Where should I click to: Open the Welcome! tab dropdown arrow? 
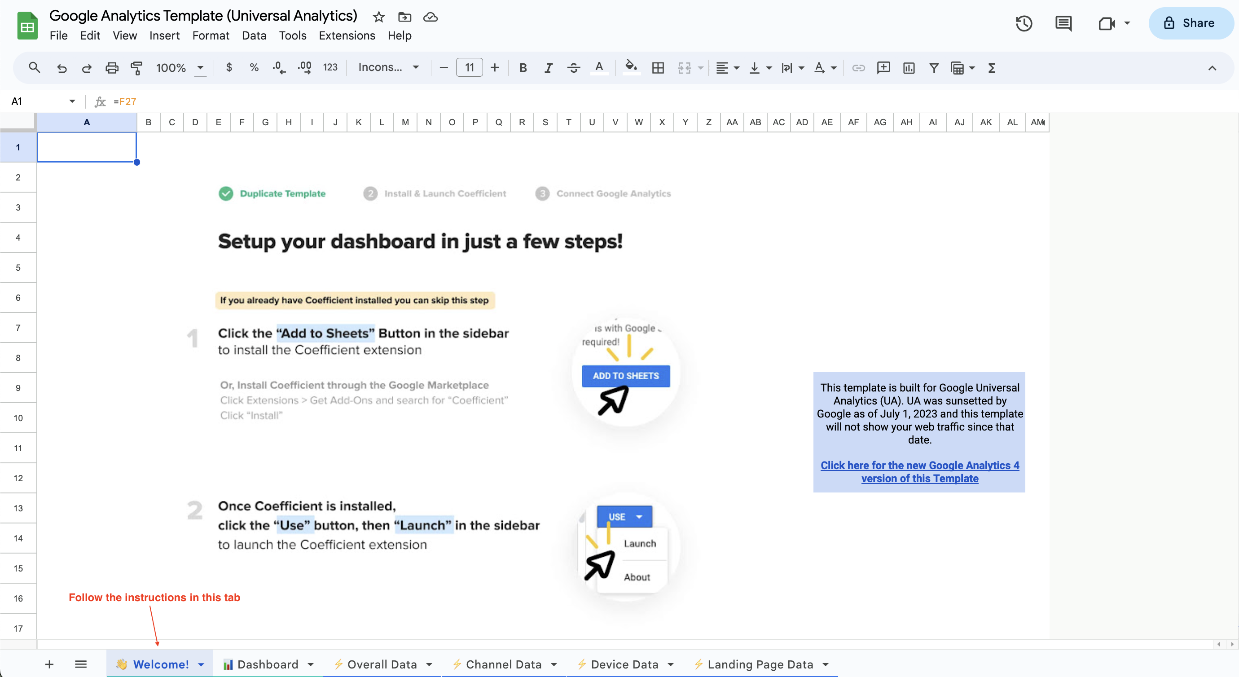pyautogui.click(x=201, y=664)
